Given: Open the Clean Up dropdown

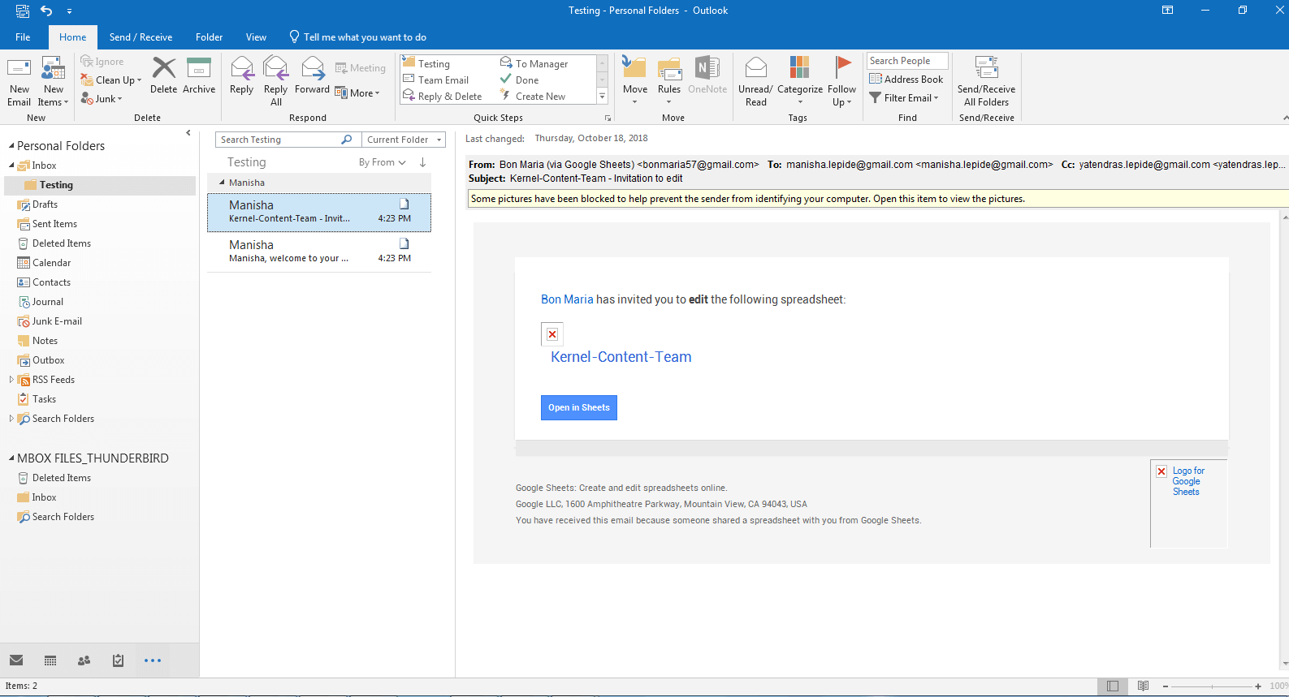Looking at the screenshot, I should pos(111,80).
